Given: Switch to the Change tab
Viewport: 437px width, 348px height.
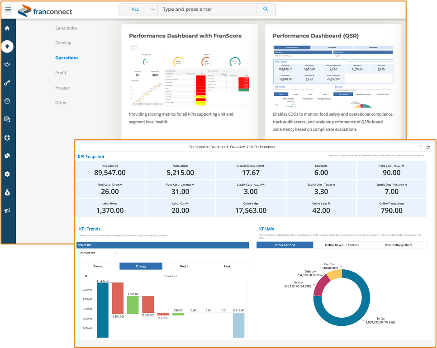Looking at the screenshot, I should [141, 266].
